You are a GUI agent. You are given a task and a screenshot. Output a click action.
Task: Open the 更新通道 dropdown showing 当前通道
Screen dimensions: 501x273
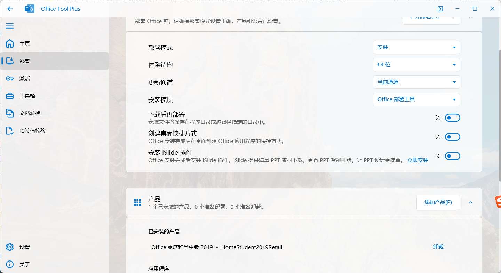(416, 82)
